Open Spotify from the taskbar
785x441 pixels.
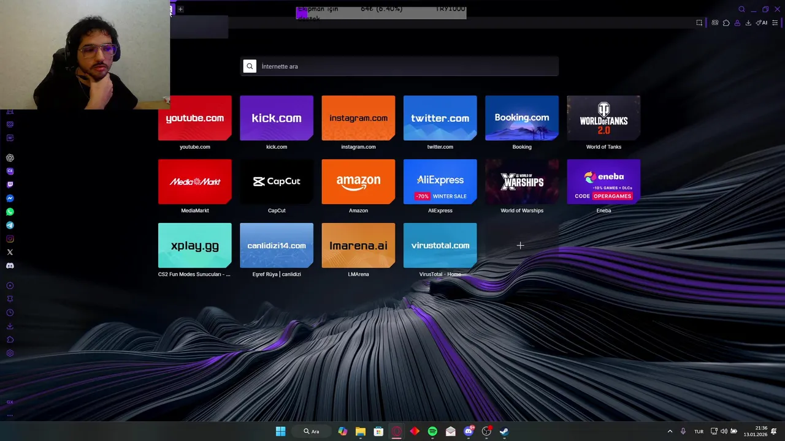click(x=432, y=431)
